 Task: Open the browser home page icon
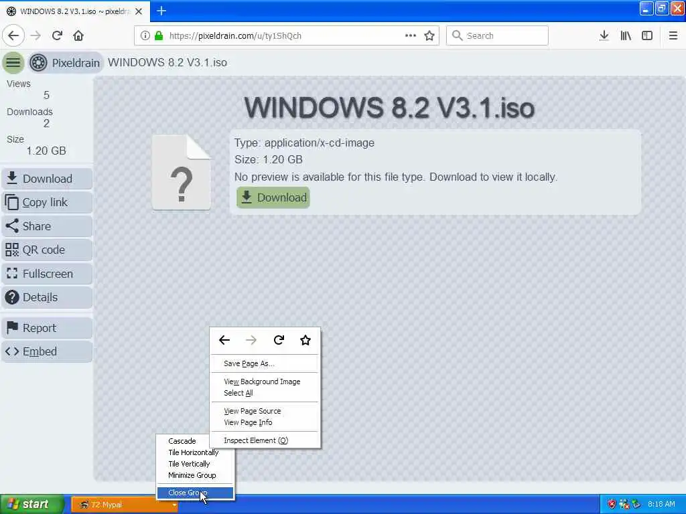click(78, 36)
